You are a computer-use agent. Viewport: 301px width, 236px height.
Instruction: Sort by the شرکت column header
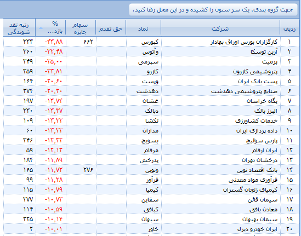pyautogui.click(x=220, y=27)
